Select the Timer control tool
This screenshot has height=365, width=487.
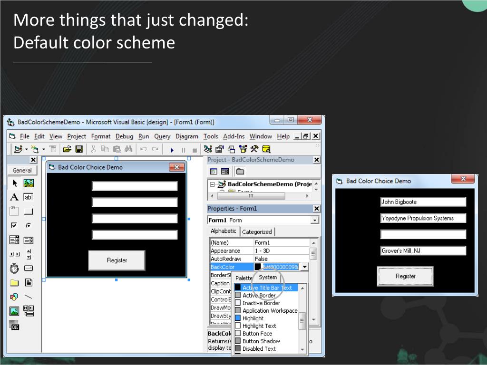pos(14,268)
